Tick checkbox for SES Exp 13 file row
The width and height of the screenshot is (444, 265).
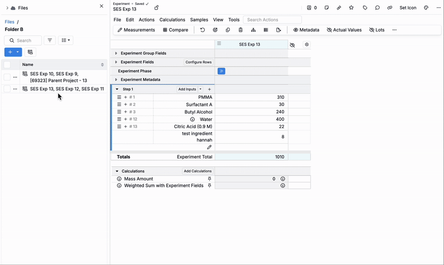point(7,89)
